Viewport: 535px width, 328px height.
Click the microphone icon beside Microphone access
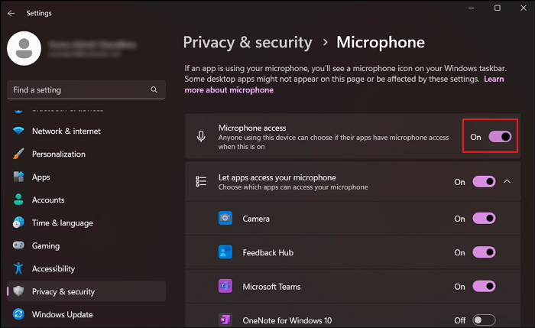(201, 137)
